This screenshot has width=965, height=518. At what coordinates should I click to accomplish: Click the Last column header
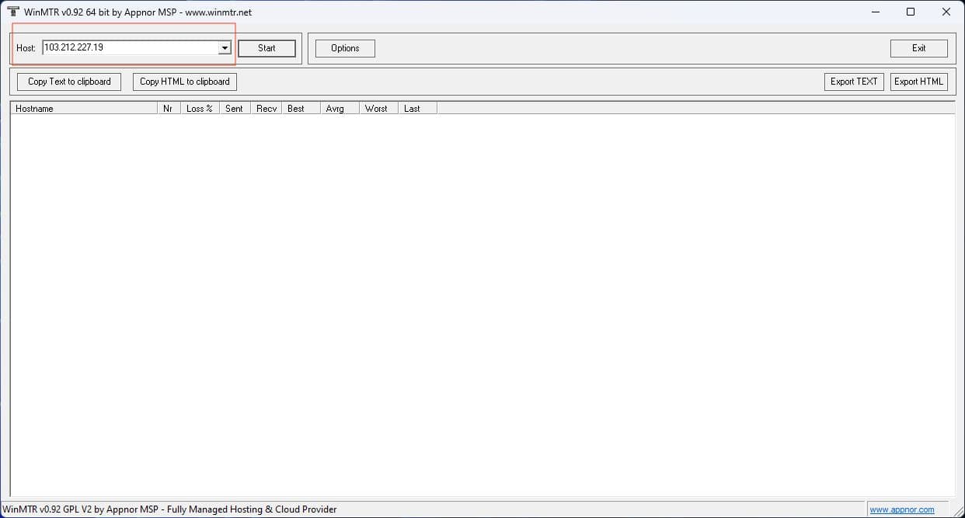417,109
